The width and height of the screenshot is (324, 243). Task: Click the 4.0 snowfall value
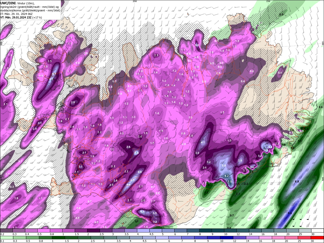tap(139, 172)
